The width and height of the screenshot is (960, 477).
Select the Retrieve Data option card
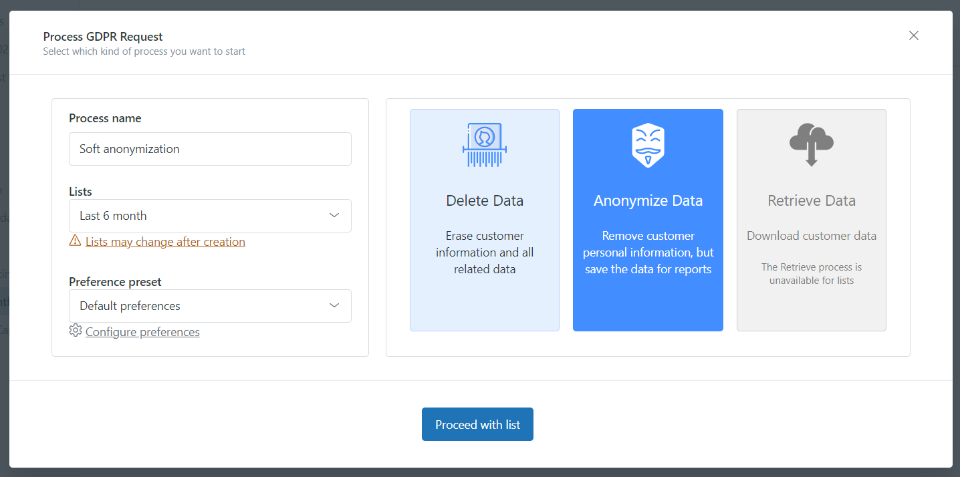(x=811, y=220)
